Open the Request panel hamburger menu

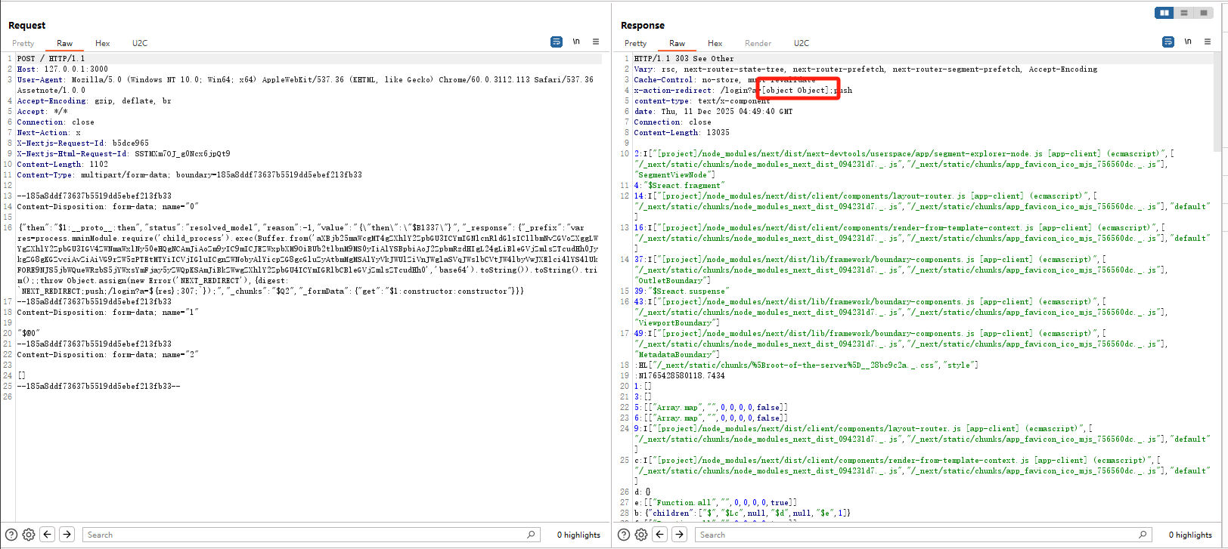coord(596,42)
